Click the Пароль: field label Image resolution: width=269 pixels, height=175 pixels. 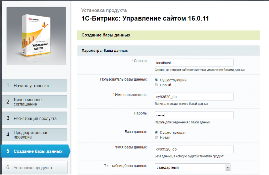pyautogui.click(x=141, y=113)
